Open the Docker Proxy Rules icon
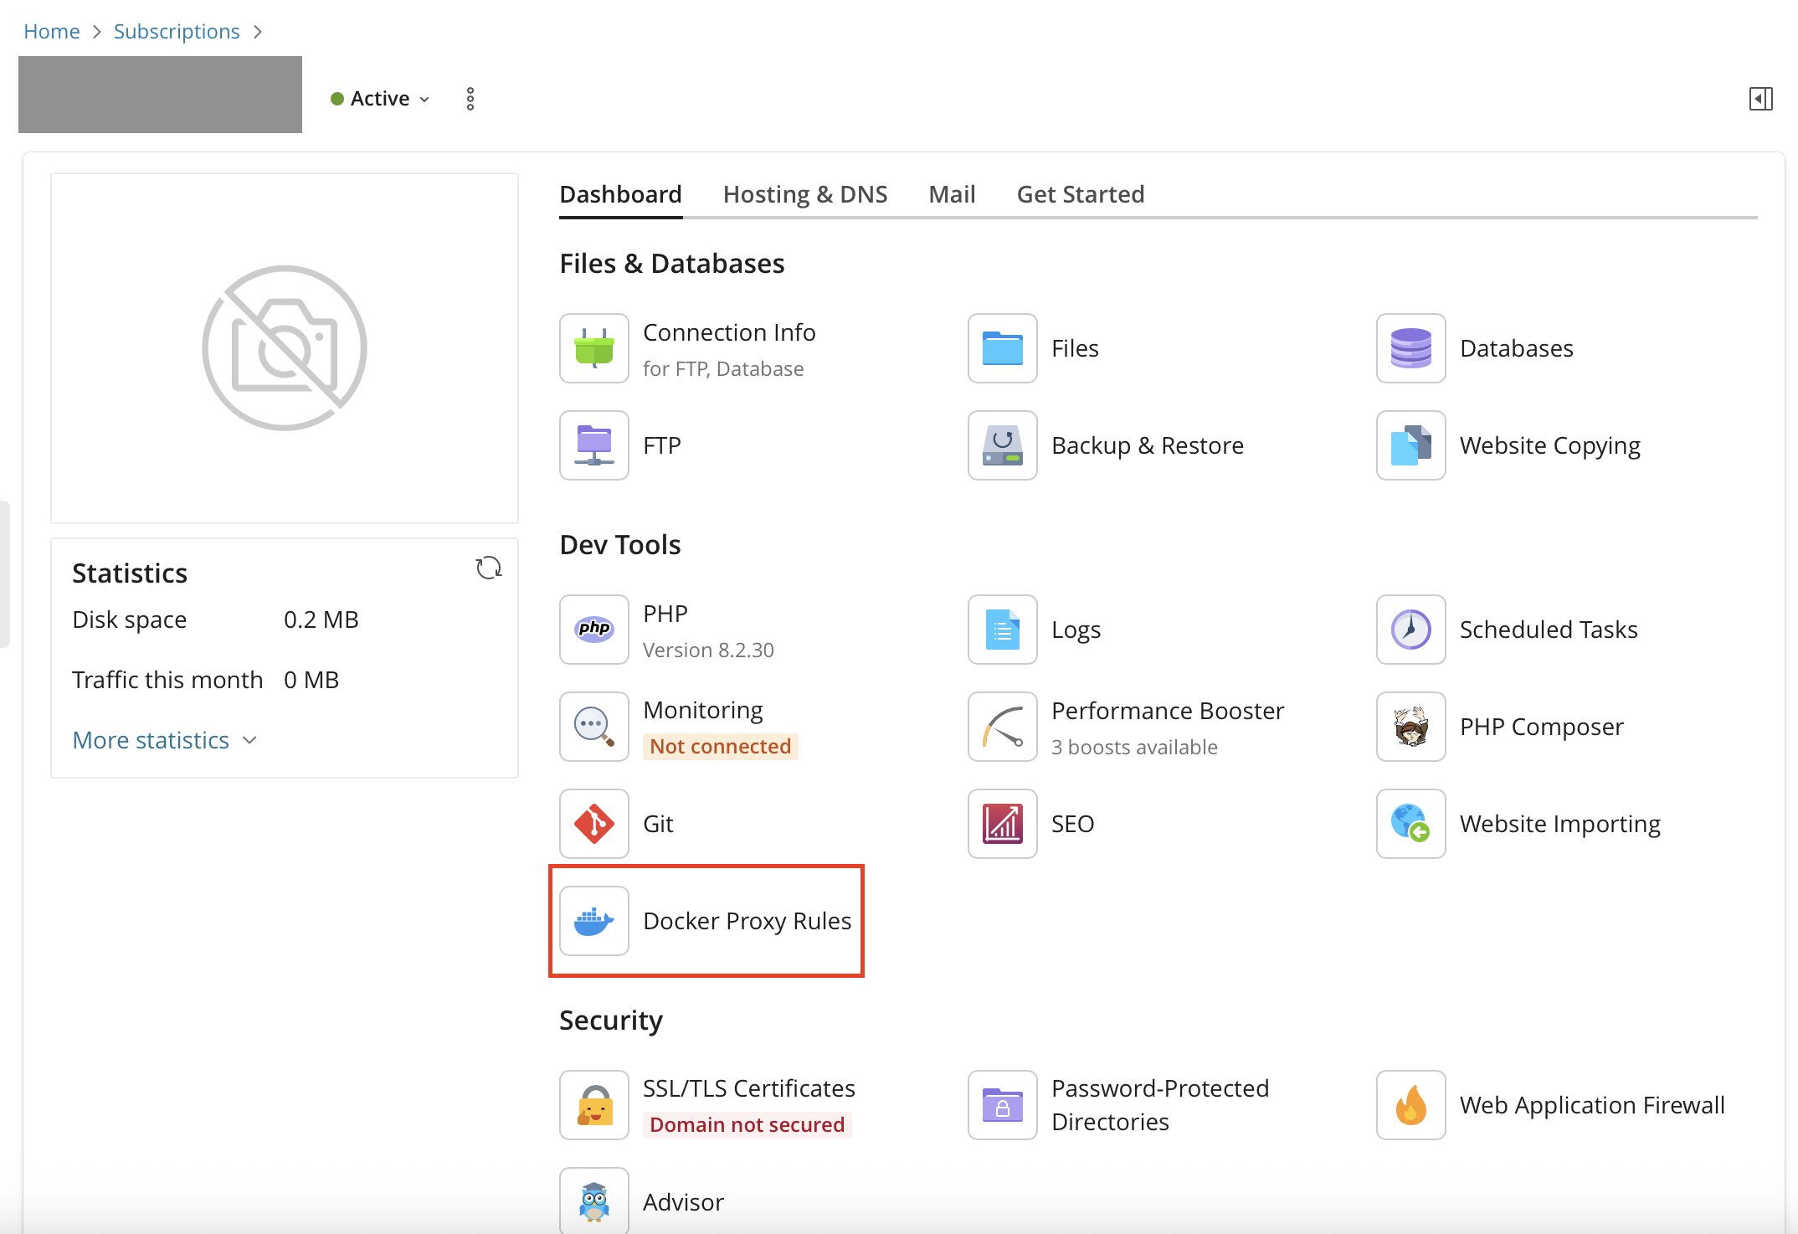This screenshot has height=1234, width=1798. tap(593, 921)
